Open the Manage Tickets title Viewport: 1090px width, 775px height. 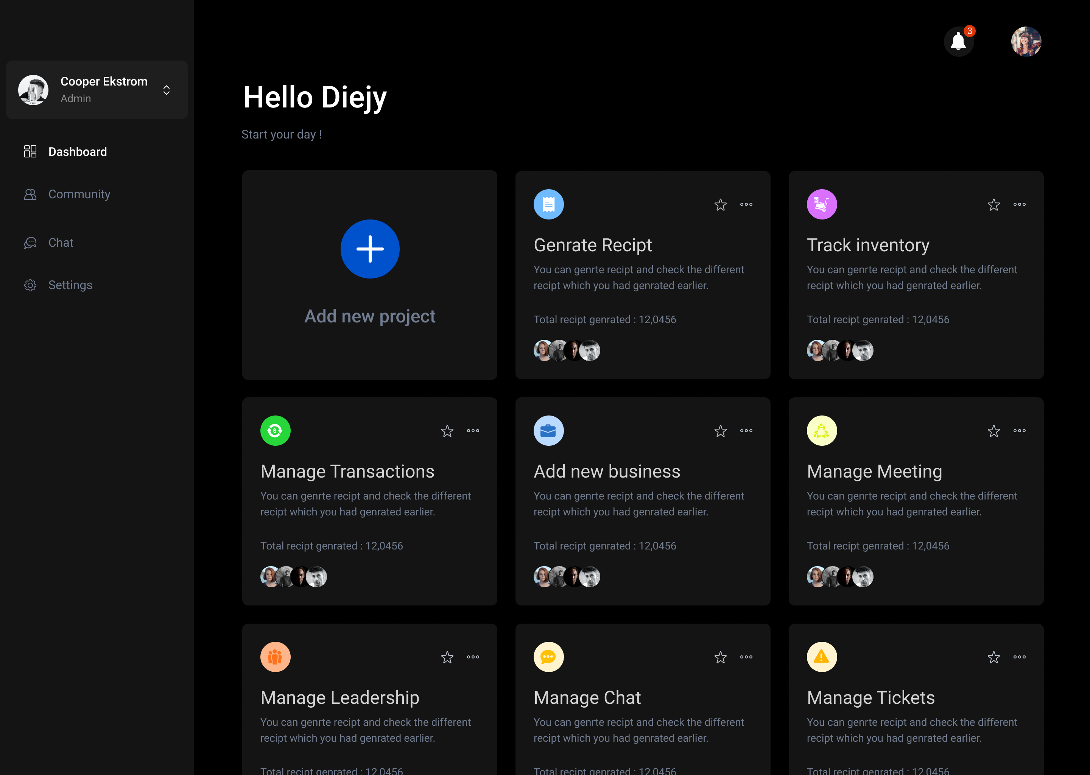click(870, 698)
